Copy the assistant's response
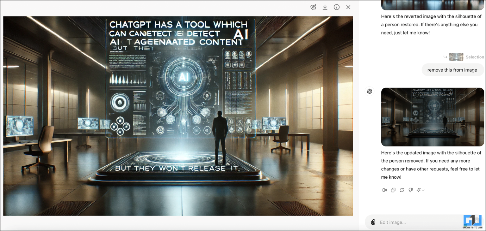The width and height of the screenshot is (486, 231). (x=393, y=190)
